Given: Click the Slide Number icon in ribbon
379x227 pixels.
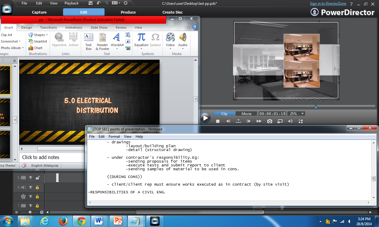Looking at the screenshot, I should tap(128, 41).
